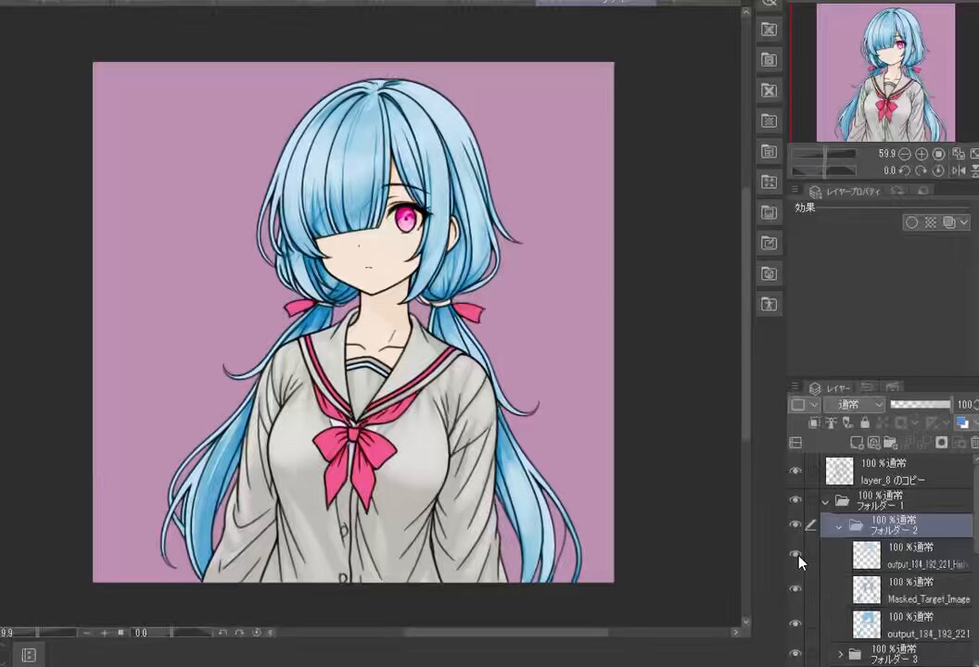Screen dimensions: 979x667
Task: Open Layer panel hamburger menu
Action: click(795, 387)
